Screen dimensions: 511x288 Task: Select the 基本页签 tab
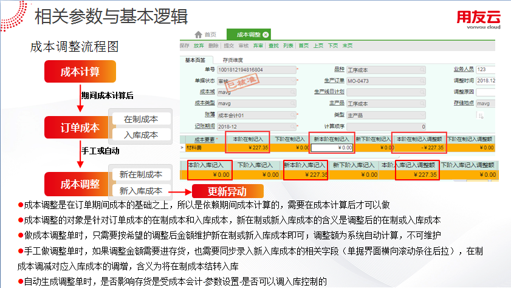[194, 60]
